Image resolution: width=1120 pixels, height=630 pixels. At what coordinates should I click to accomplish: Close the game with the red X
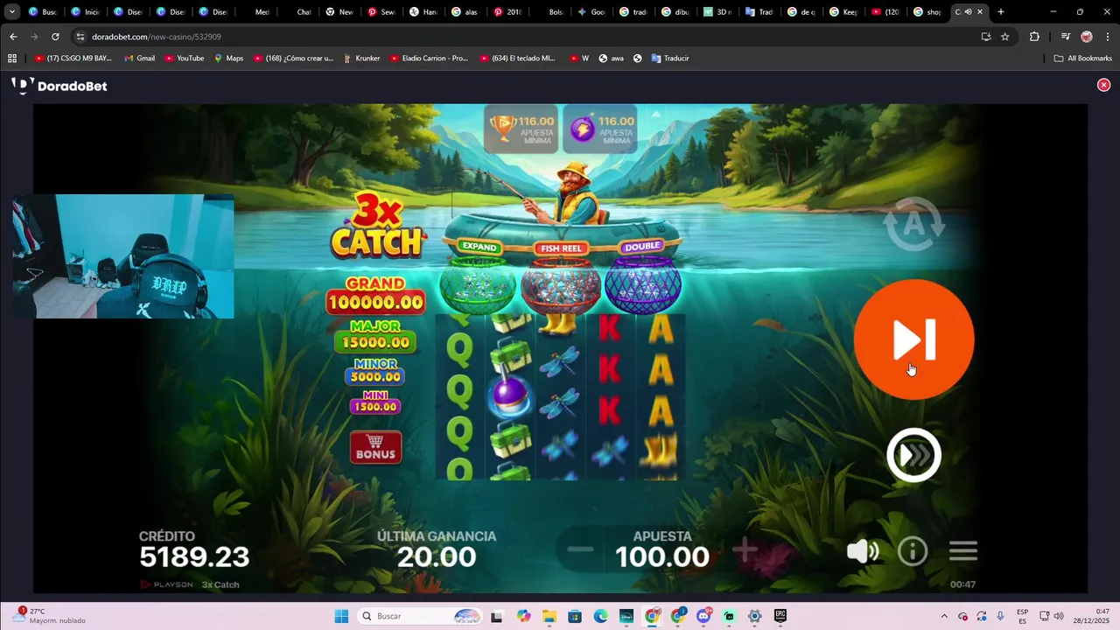coord(1103,85)
